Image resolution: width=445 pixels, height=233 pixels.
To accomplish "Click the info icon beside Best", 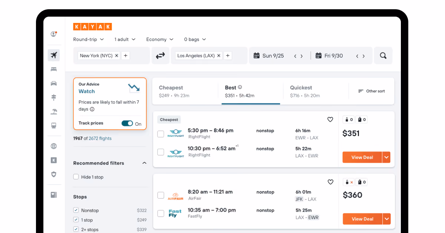I will pyautogui.click(x=240, y=87).
